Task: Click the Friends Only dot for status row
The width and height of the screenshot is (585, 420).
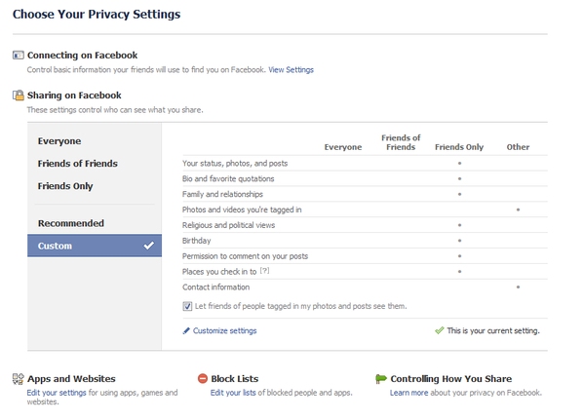Action: tap(459, 163)
